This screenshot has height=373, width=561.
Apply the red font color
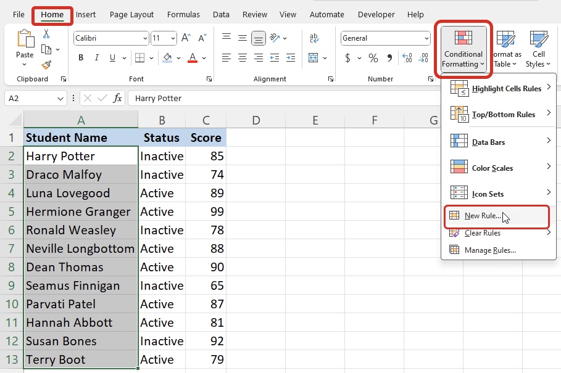(x=193, y=57)
